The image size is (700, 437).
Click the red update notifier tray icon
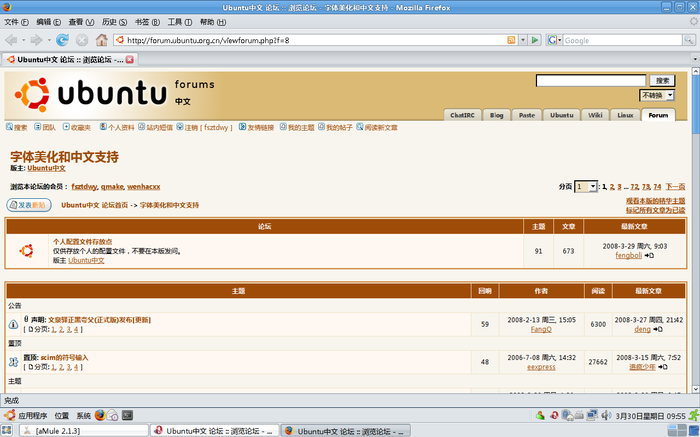point(555,416)
